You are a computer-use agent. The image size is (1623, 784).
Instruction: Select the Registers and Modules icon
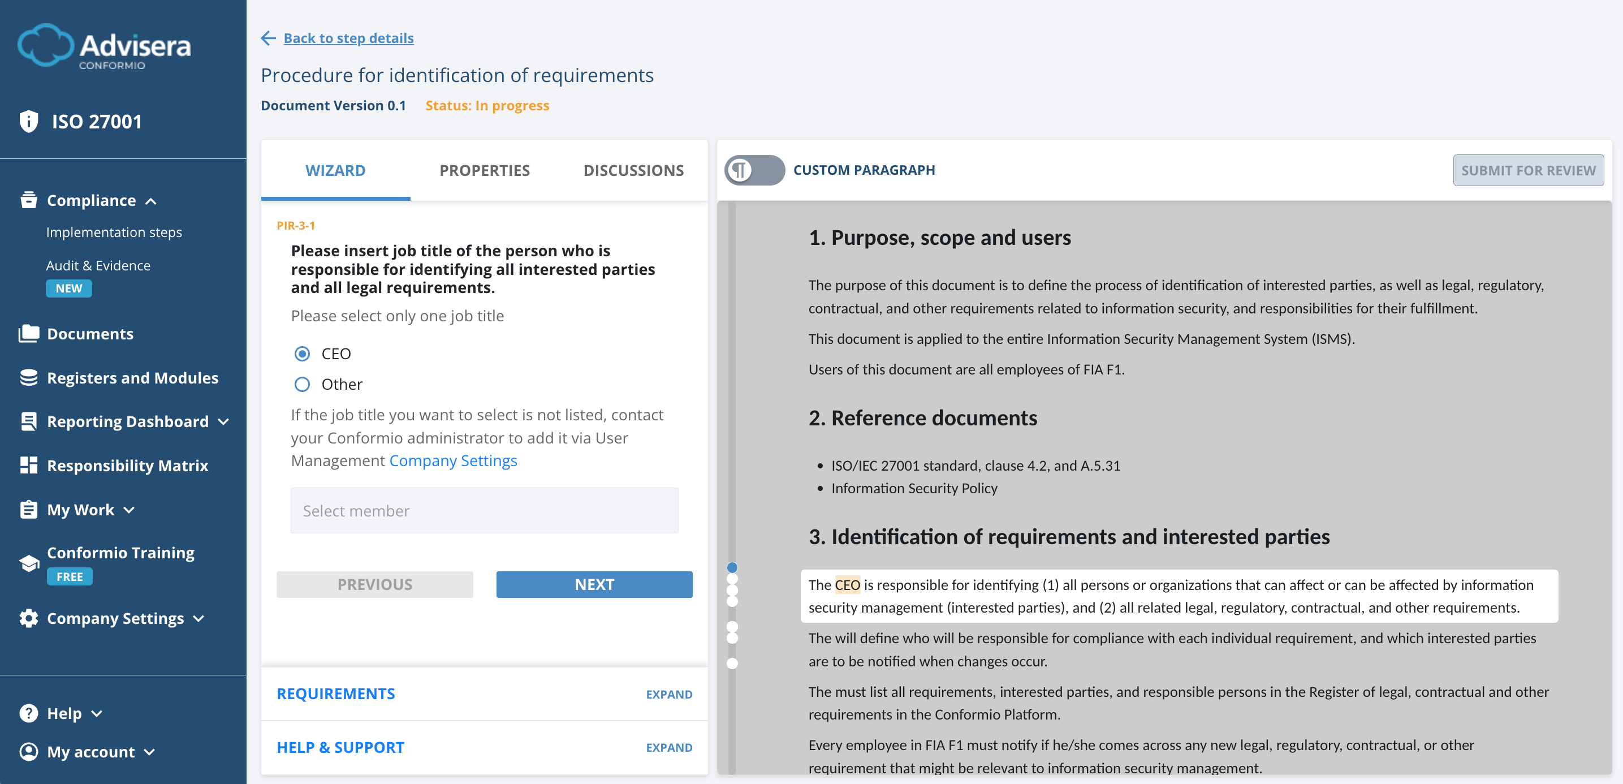point(28,377)
